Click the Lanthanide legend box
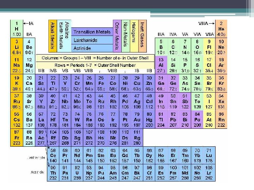254x190 pixels. point(92,40)
